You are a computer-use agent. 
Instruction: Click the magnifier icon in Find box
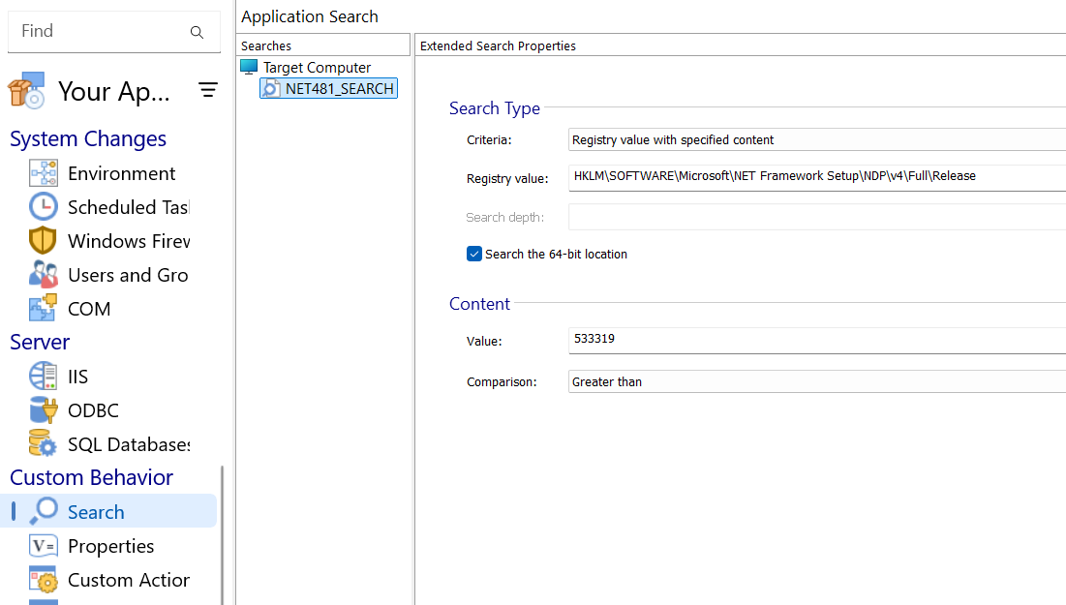coord(197,32)
